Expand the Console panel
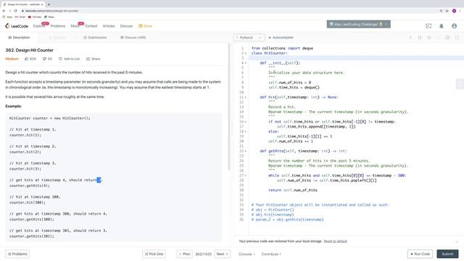This screenshot has width=464, height=261. (x=246, y=254)
